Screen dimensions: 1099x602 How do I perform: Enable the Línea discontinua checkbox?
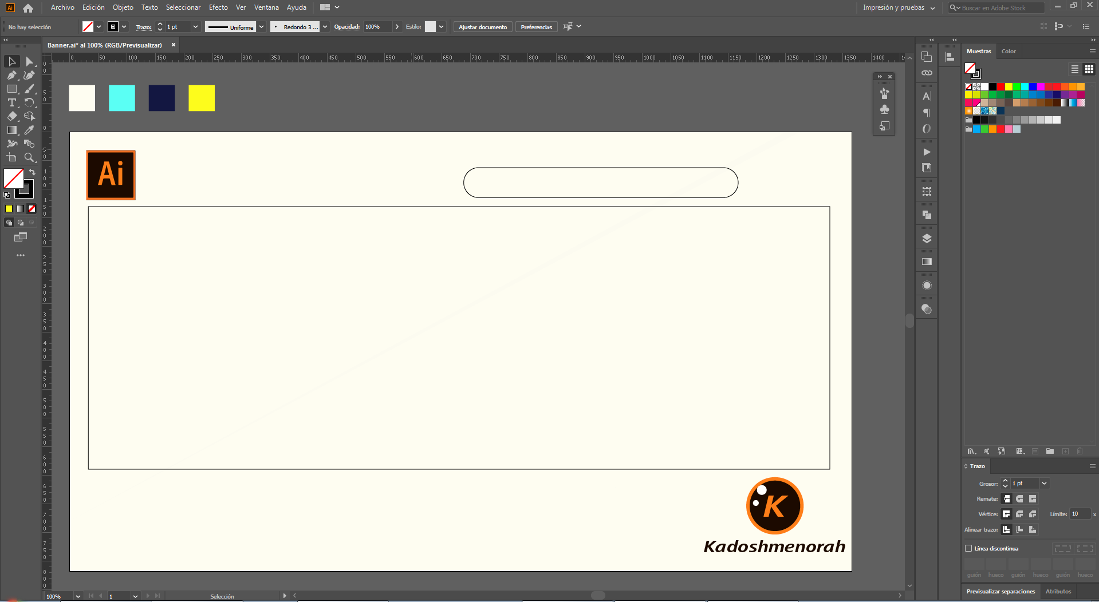point(968,548)
